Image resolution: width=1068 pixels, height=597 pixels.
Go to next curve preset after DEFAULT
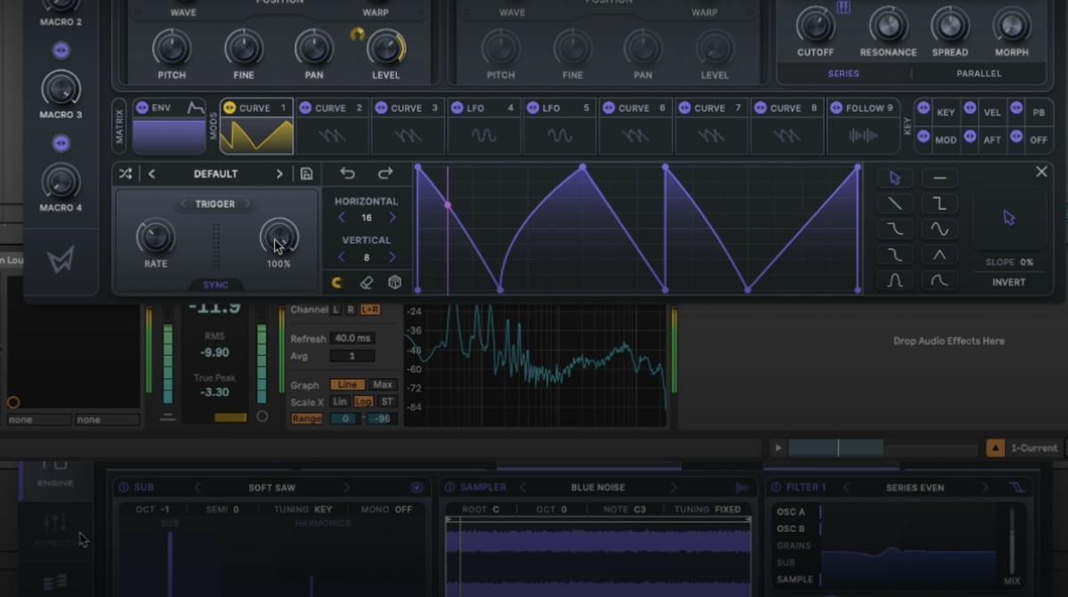coord(279,173)
